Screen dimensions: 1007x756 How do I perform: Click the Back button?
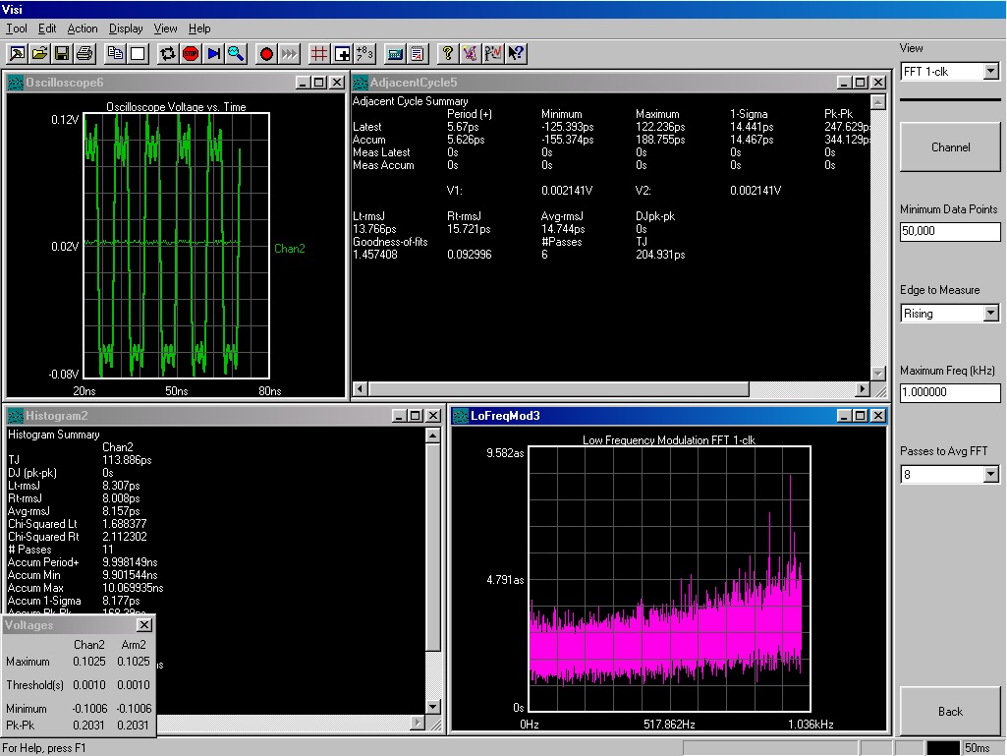[950, 711]
